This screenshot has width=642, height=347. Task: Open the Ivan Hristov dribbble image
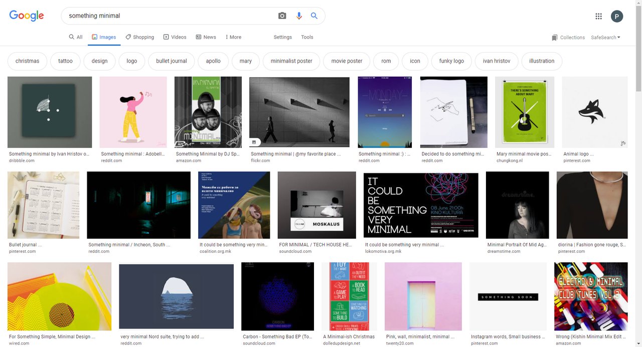pyautogui.click(x=50, y=112)
